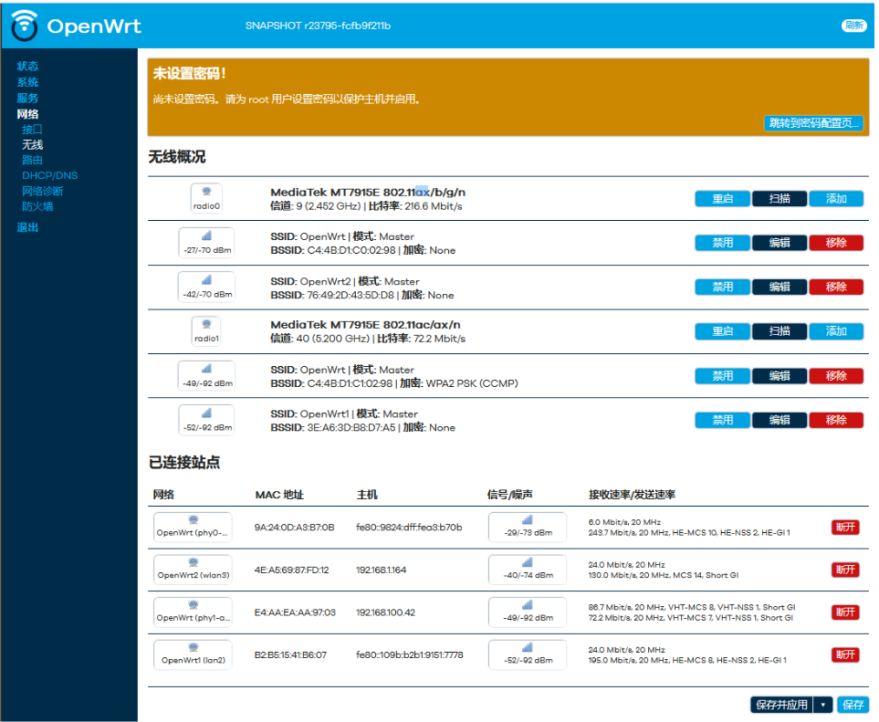Viewport: 879px width, 722px height.
Task: Disconnect station 4E:A5:69:87:FD:12
Action: (x=844, y=570)
